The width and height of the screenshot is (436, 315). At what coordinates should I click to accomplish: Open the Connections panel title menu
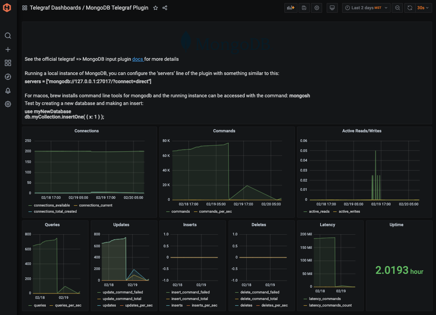(87, 131)
